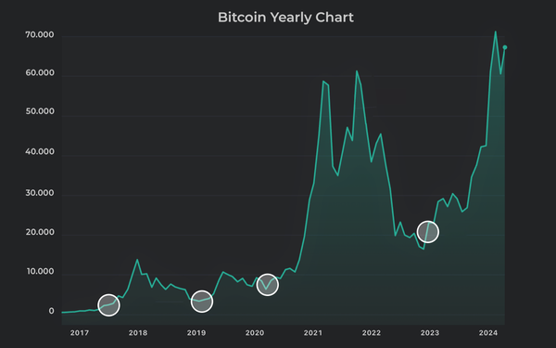Screen dimensions: 556x348
Task: Click the 60.000 y-axis label
Action: [x=40, y=72]
